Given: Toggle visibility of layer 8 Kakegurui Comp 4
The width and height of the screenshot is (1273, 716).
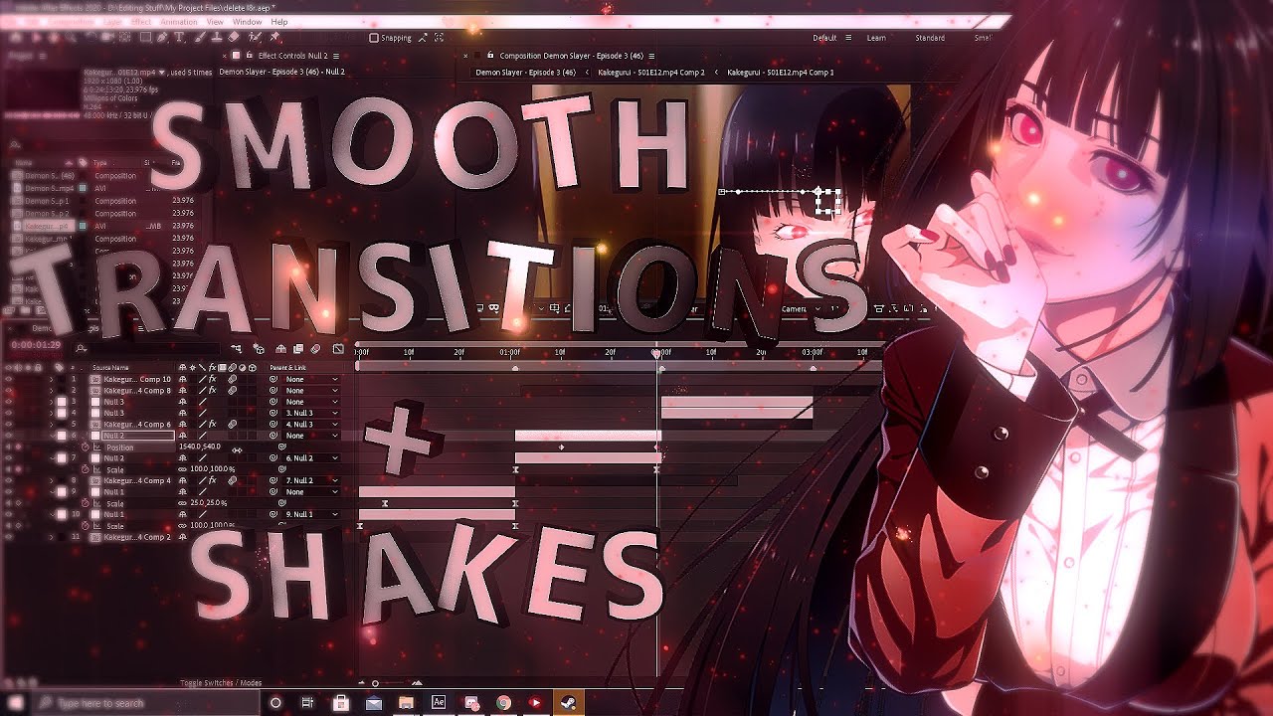Looking at the screenshot, I should [9, 480].
